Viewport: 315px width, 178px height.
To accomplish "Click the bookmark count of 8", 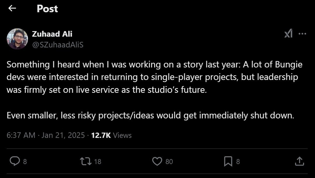I will click(238, 161).
